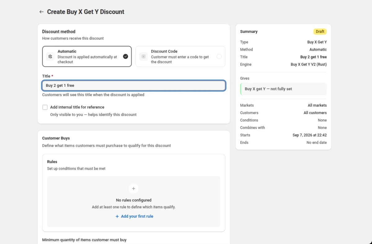Click the Discount method heading
This screenshot has height=244, width=372.
59,32
